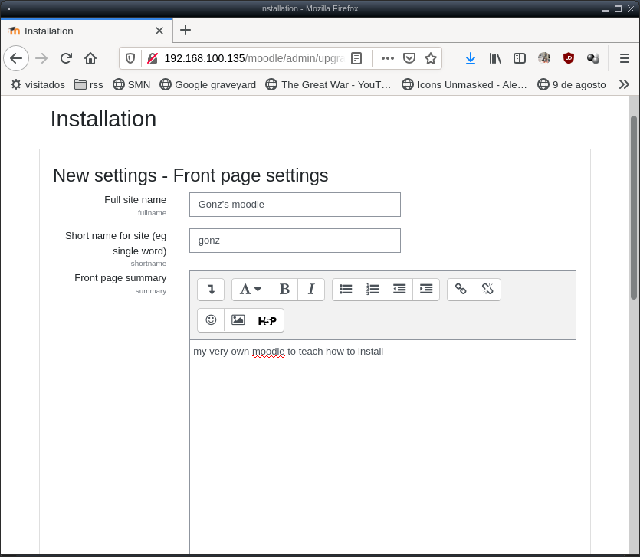The image size is (640, 557).
Task: Outdent the selected text
Action: (x=399, y=290)
